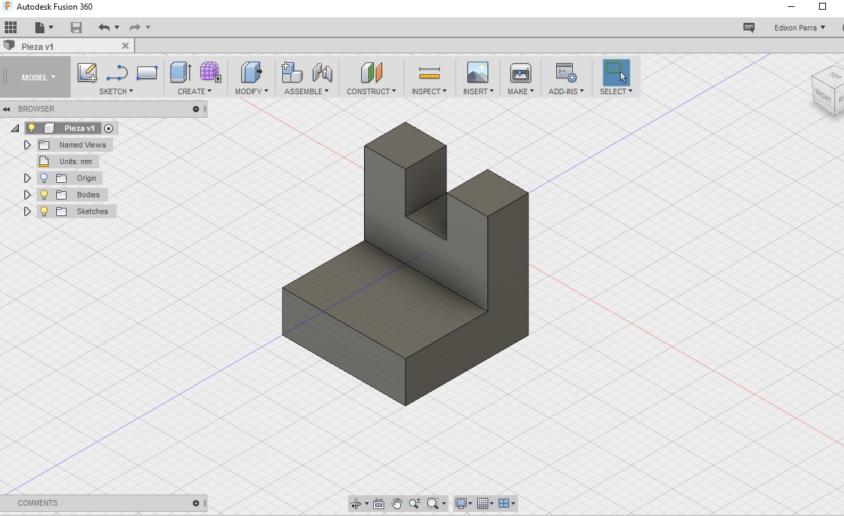
Task: Click the New Component icon in Assemble
Action: click(292, 73)
